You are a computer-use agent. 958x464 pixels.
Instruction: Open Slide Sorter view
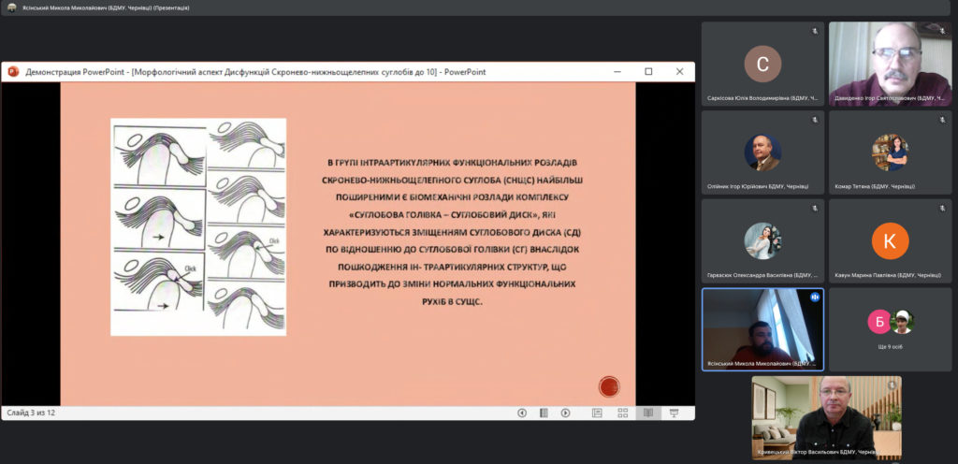tap(620, 413)
